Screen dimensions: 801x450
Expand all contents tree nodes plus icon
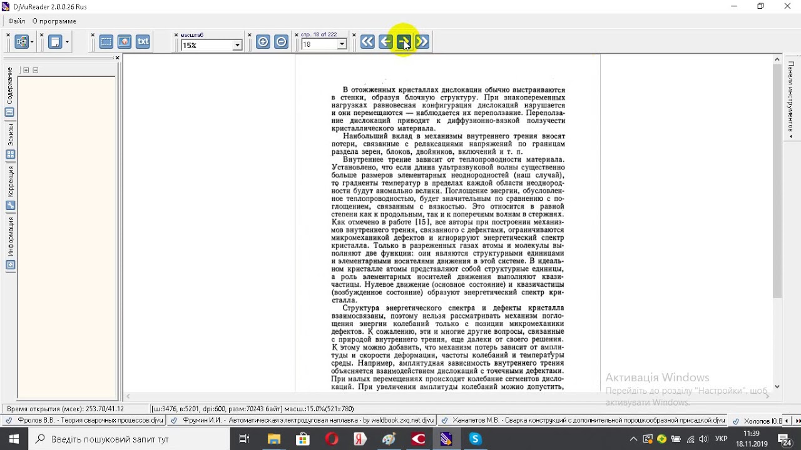(26, 70)
